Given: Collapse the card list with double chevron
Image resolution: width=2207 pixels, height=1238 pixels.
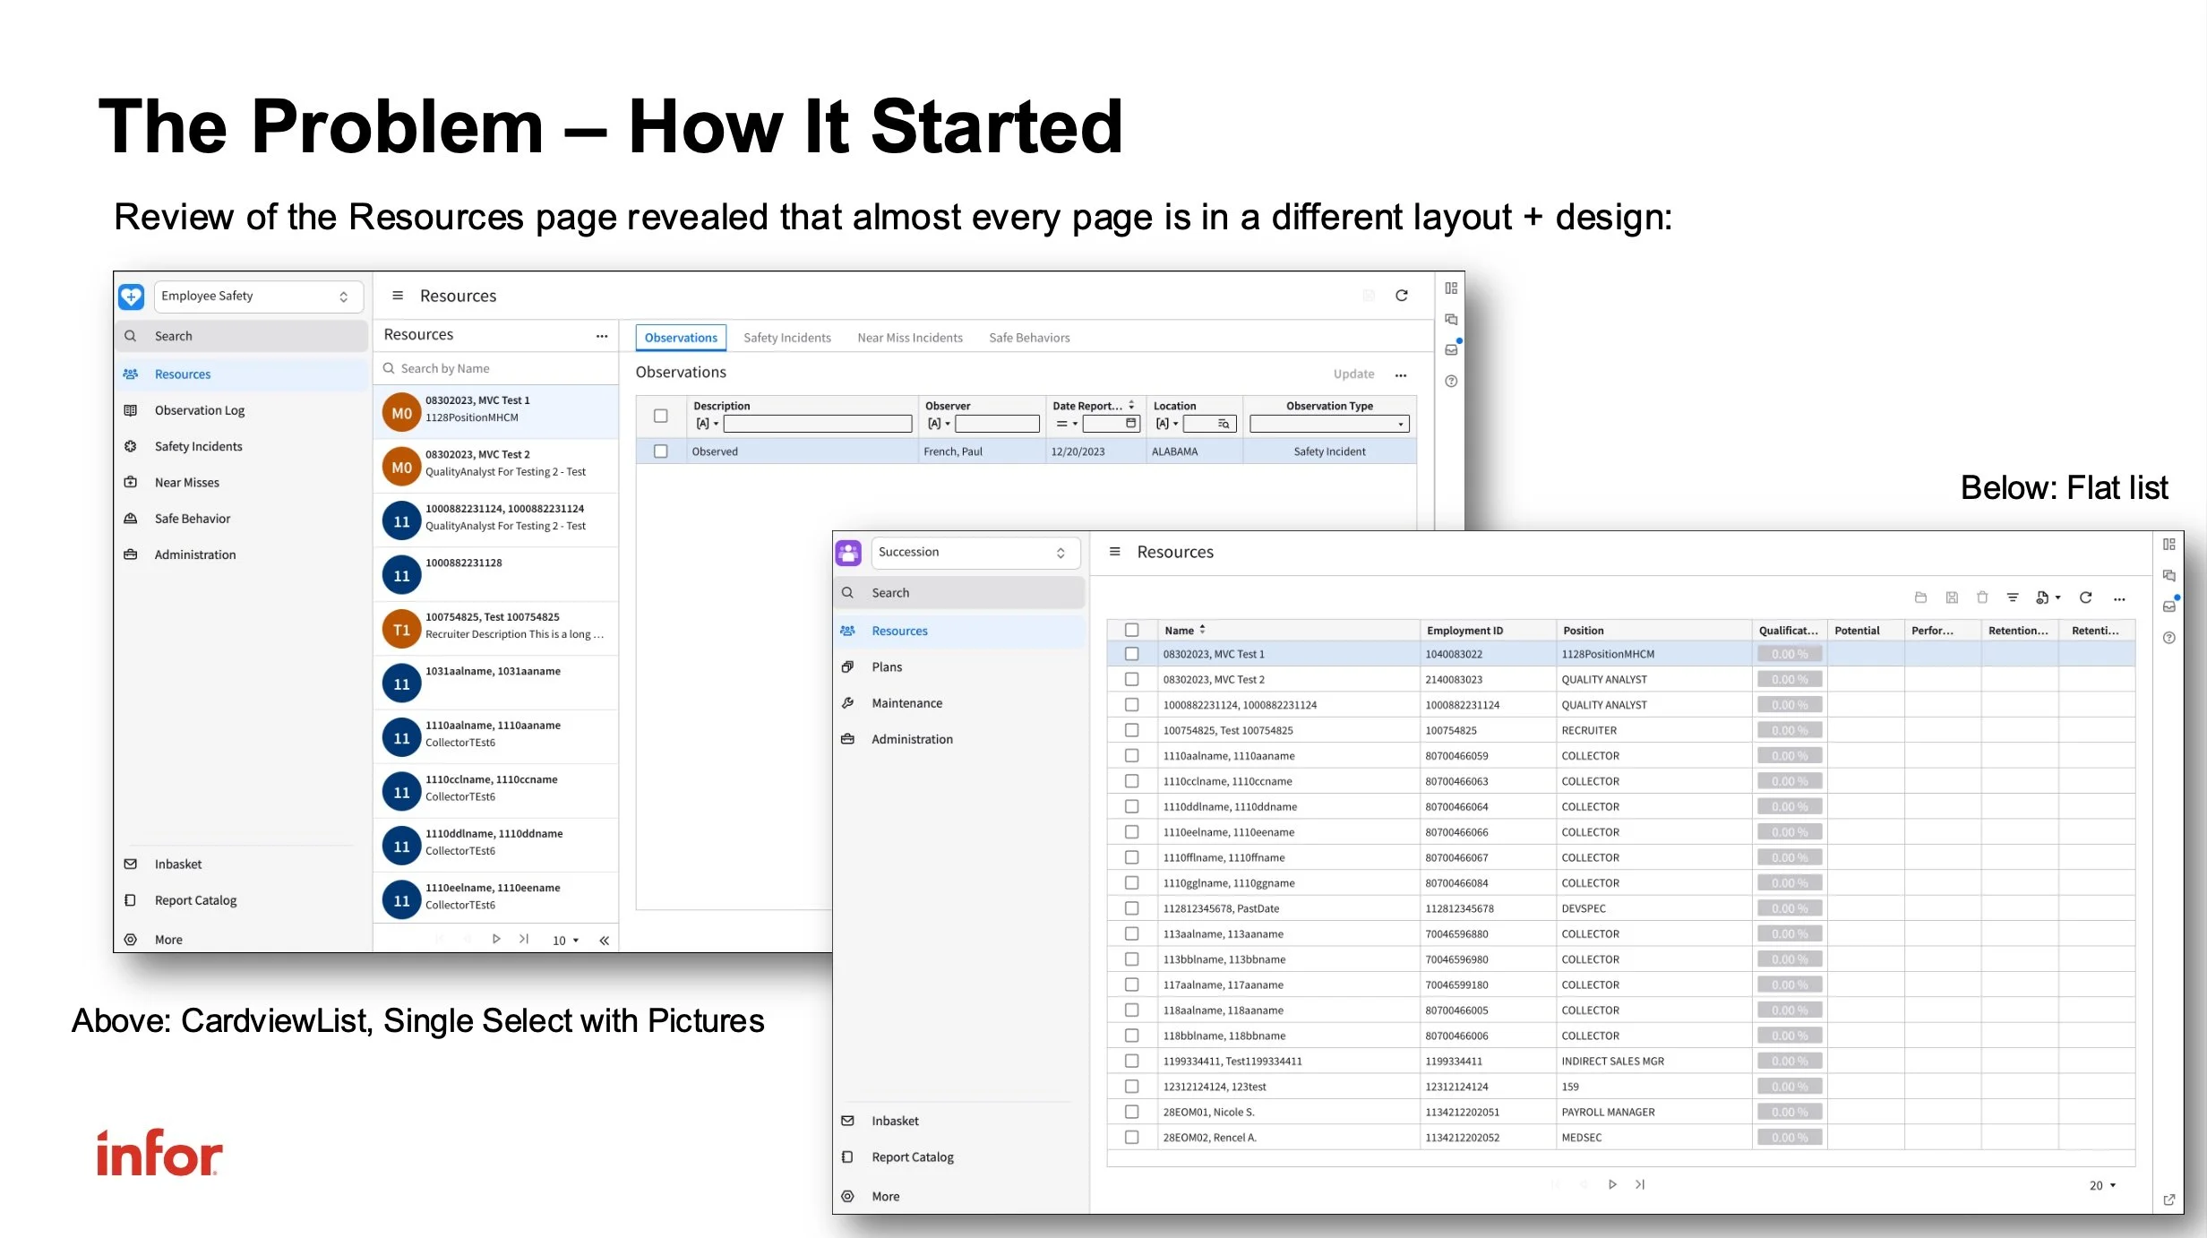Looking at the screenshot, I should point(604,940).
